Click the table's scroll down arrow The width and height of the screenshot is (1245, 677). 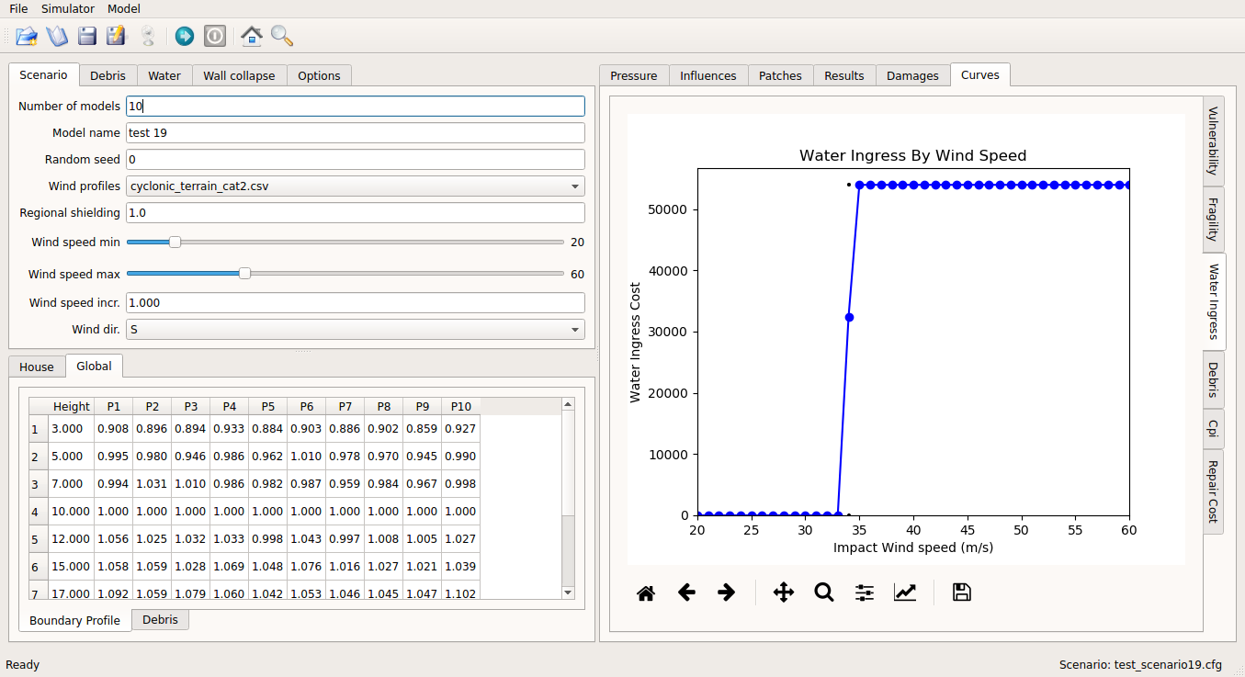pos(568,592)
